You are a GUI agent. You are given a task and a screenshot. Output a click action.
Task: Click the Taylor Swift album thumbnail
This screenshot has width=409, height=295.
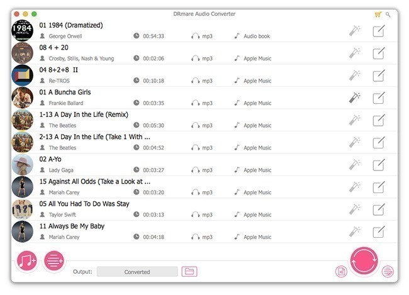[x=23, y=209]
